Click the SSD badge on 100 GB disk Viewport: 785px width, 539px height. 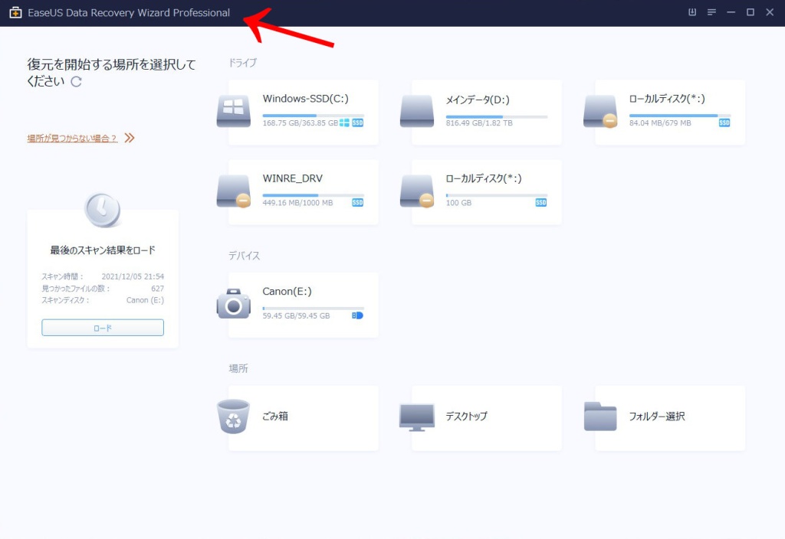(540, 202)
